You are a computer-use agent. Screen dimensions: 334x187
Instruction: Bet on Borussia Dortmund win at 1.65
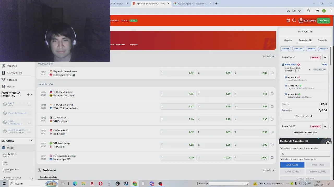pyautogui.click(x=251, y=94)
